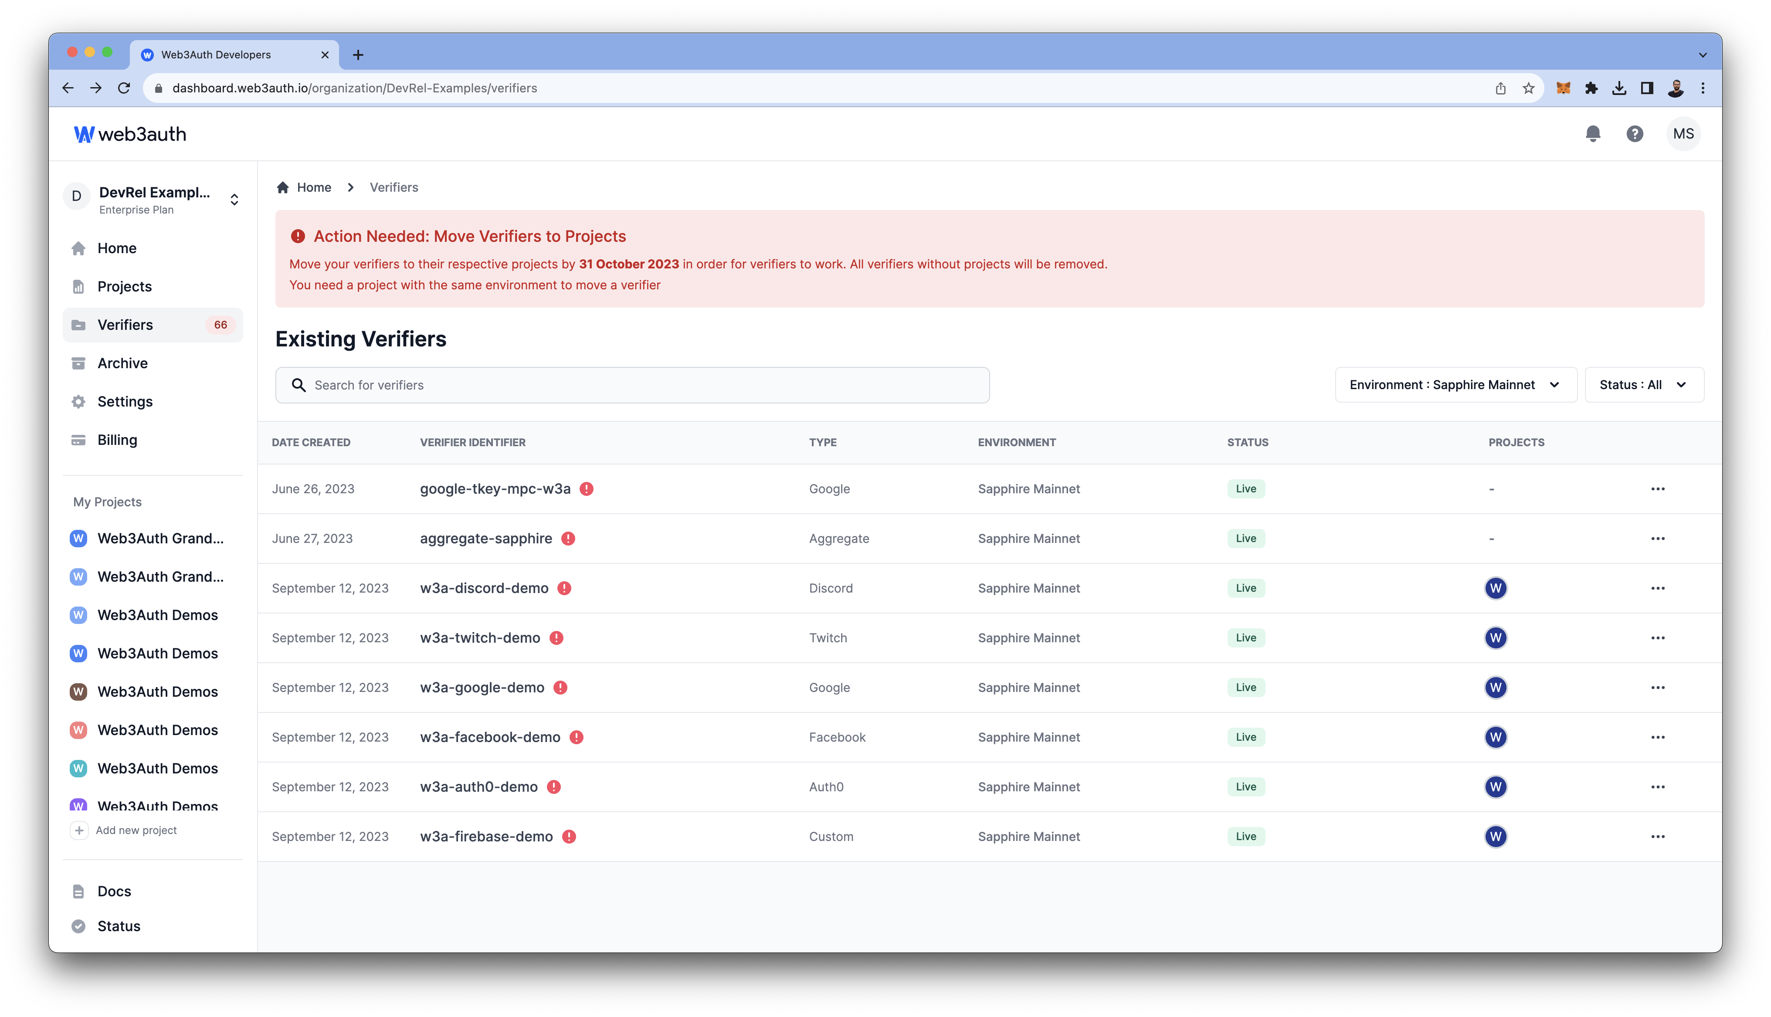Click the Home breadcrumb link

click(x=314, y=187)
